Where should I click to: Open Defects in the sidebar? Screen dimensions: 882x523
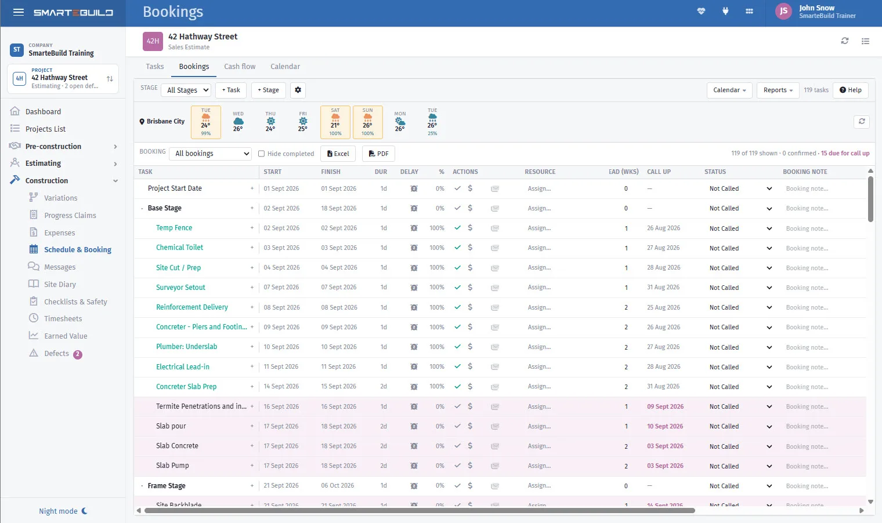coord(56,353)
